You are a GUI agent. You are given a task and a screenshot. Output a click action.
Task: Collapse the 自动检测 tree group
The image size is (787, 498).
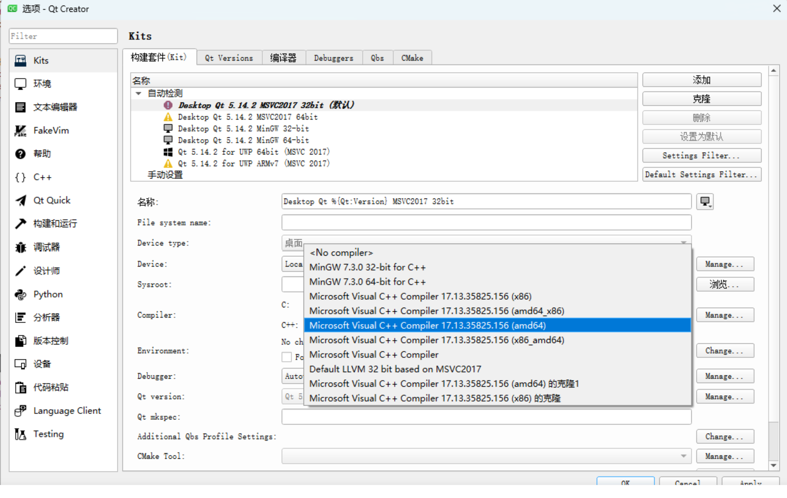[138, 93]
